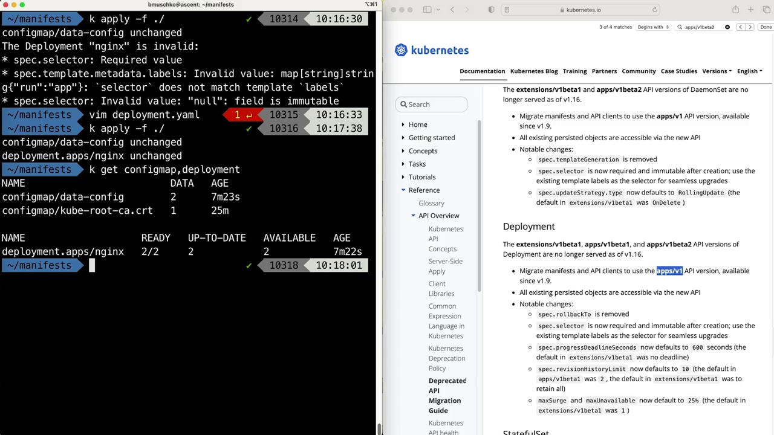Open the privacy report shield icon
Image resolution: width=774 pixels, height=435 pixels.
tap(491, 10)
